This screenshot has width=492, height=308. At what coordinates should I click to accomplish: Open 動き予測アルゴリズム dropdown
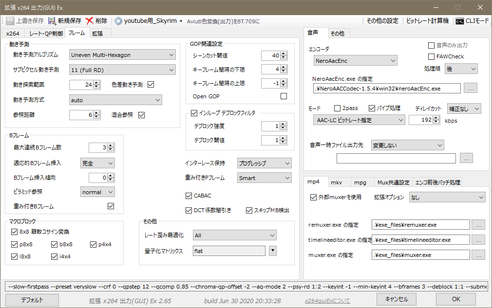tap(122, 55)
